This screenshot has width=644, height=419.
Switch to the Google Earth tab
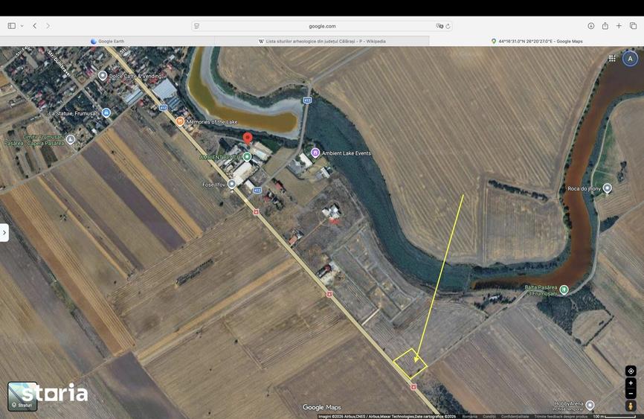tap(107, 41)
